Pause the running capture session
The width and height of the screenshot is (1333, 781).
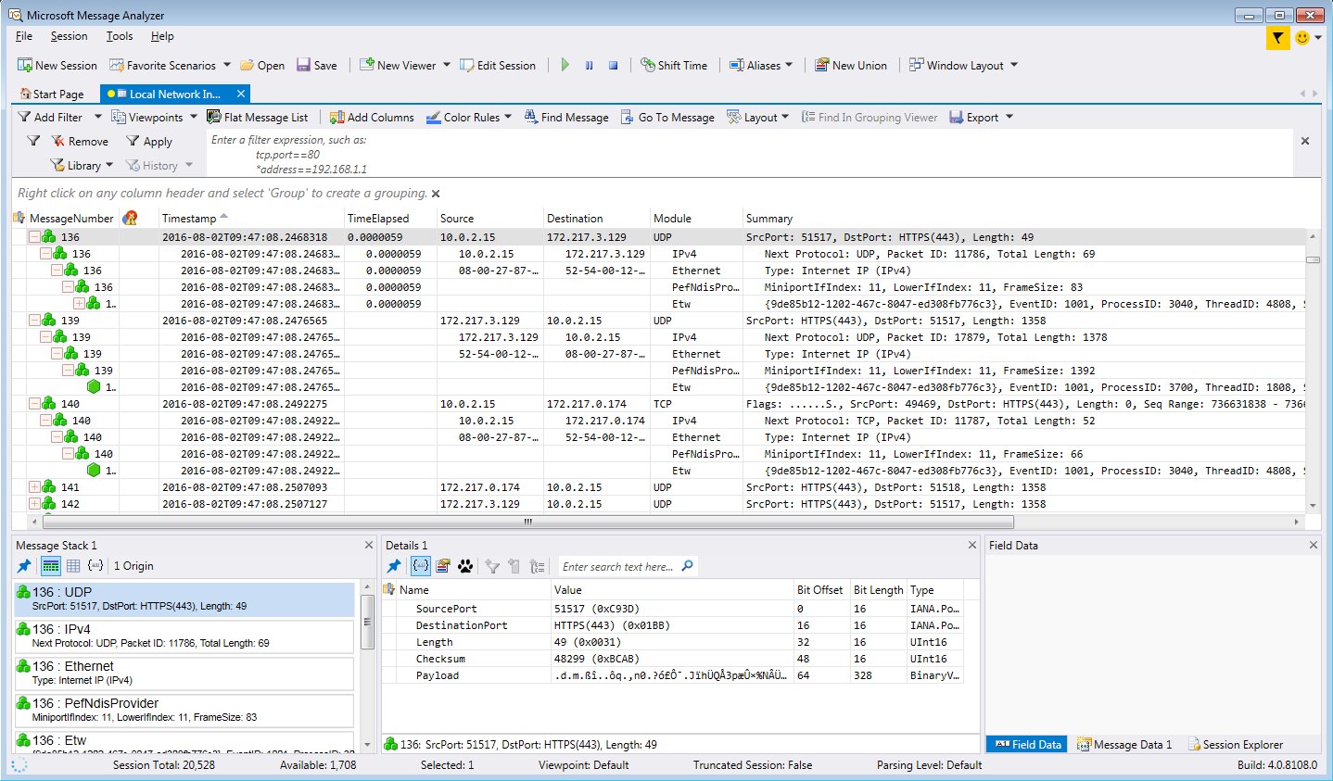pyautogui.click(x=589, y=65)
